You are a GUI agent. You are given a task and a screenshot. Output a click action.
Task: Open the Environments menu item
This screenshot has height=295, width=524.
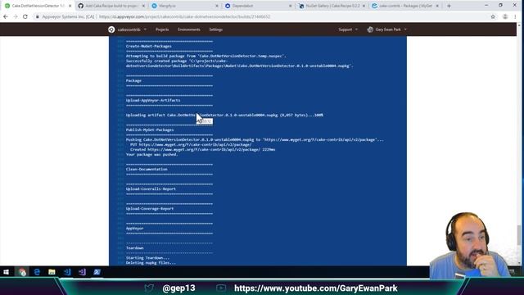pos(189,29)
